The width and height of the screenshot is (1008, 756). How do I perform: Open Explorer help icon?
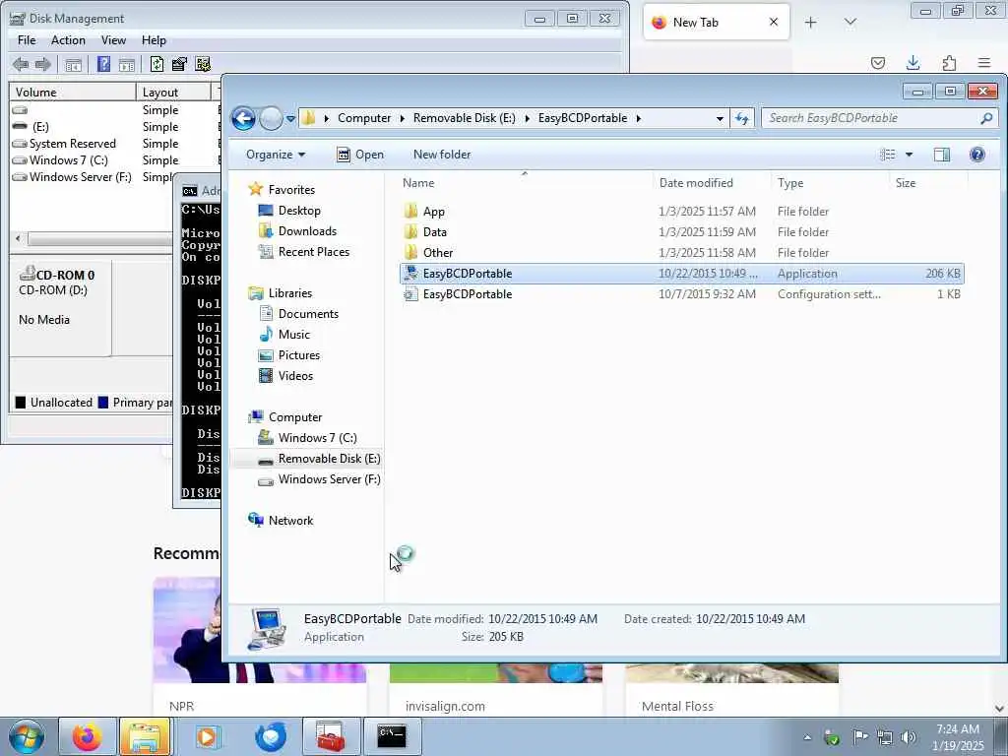pyautogui.click(x=977, y=155)
